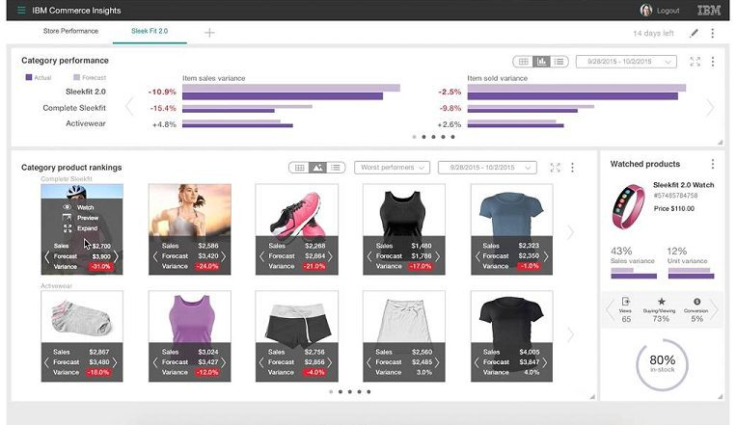Switch Category performance to bar chart view
Image resolution: width=736 pixels, height=425 pixels.
(x=541, y=62)
